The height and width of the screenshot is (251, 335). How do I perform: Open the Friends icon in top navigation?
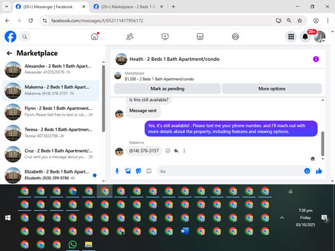pos(130,36)
